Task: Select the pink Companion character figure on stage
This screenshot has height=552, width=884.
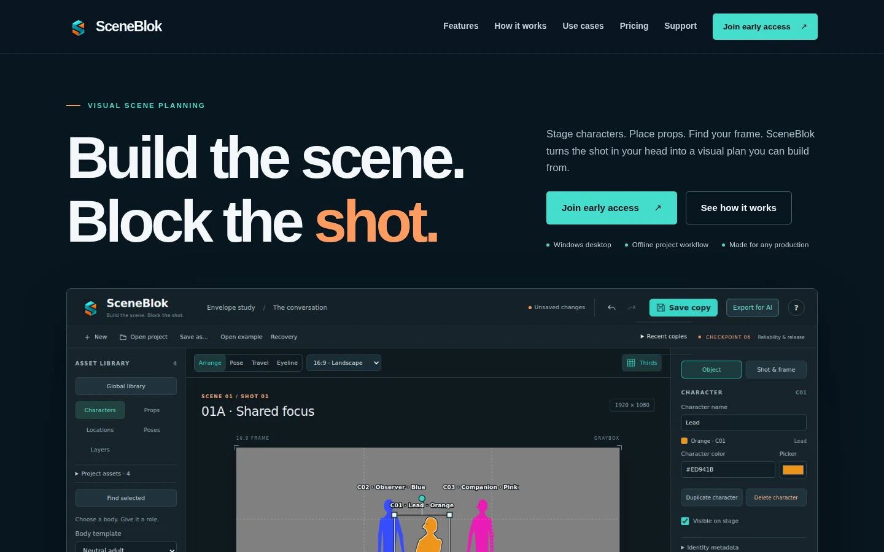Action: [481, 526]
